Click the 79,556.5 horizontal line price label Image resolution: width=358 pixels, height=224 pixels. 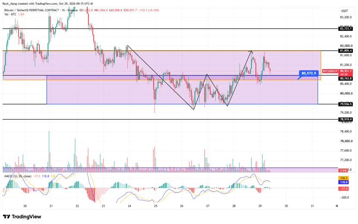(346, 104)
